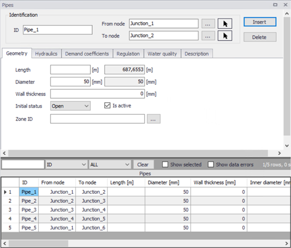This screenshot has height=248, width=291.
Task: Open Zone ID browse ellipsis button
Action: click(x=154, y=119)
